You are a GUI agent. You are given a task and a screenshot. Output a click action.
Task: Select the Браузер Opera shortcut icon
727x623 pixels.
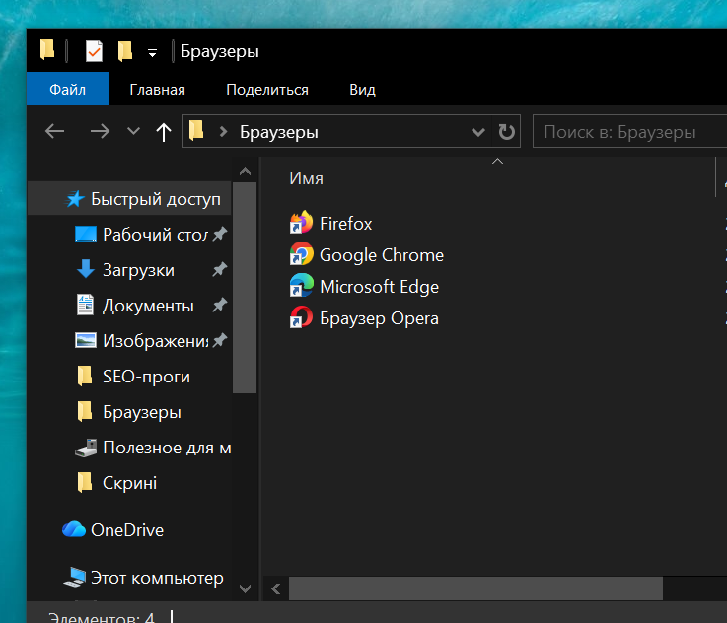tap(301, 316)
